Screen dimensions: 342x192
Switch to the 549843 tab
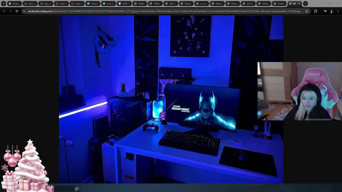coord(155,4)
